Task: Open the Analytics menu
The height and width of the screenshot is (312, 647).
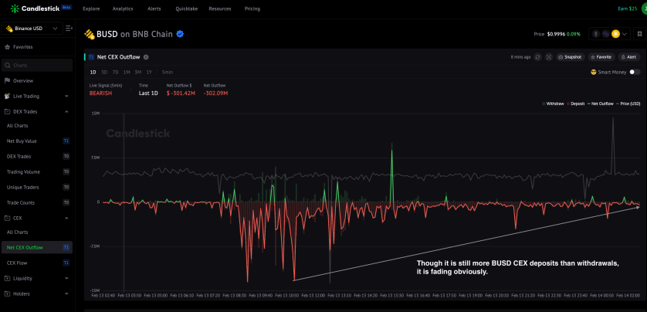Action: [123, 8]
